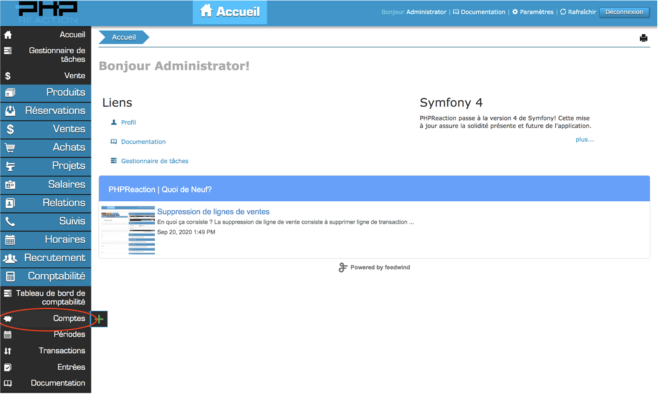Click the piggy bank Comptes icon
This screenshot has width=658, height=394.
tap(8, 318)
